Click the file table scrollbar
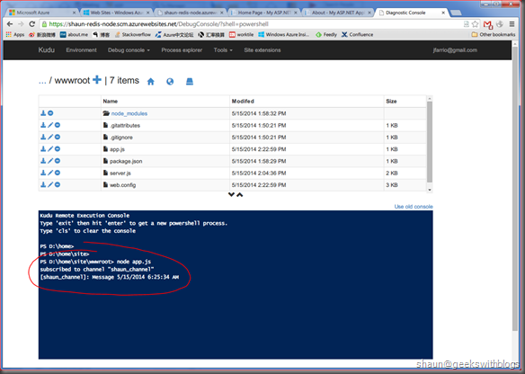This screenshot has width=525, height=374. [430, 143]
